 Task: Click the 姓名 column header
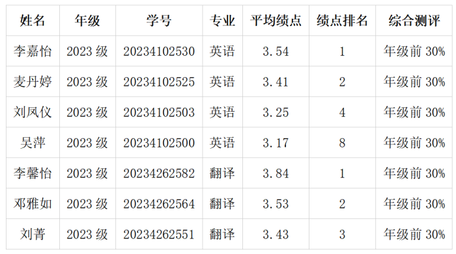click(33, 21)
